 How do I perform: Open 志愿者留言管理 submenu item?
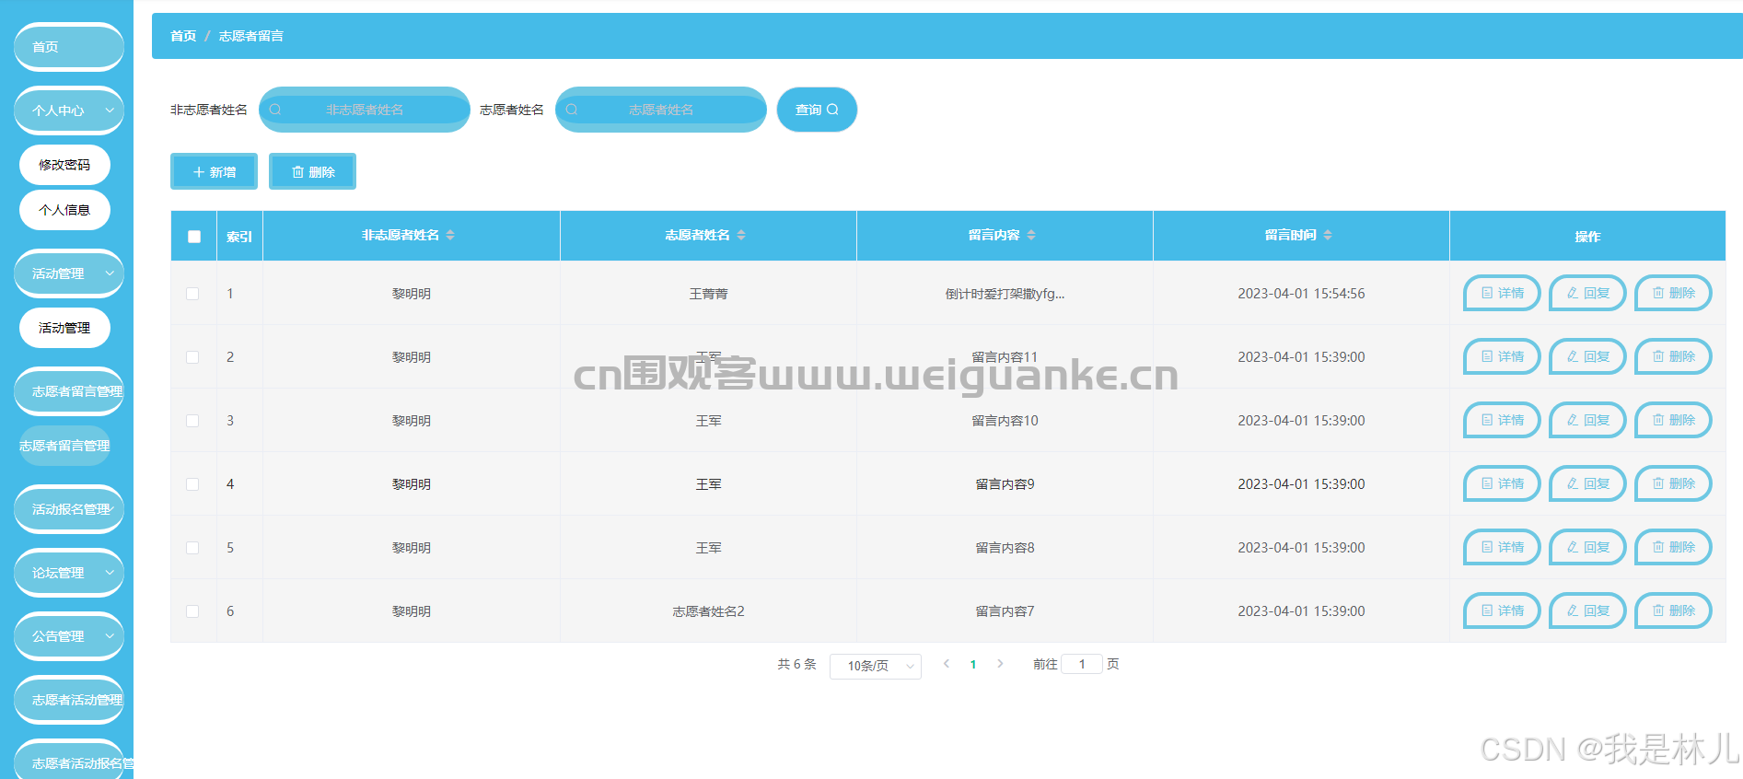click(x=64, y=446)
